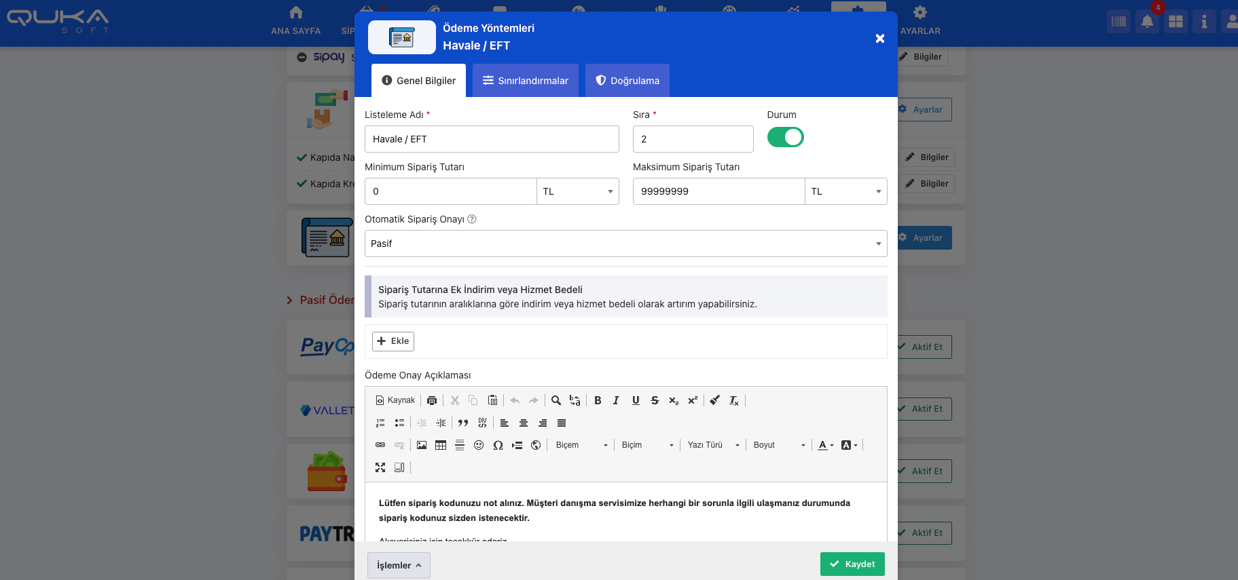
Task: Open the Otomatik Sipariş Onayı dropdown
Action: tap(625, 244)
